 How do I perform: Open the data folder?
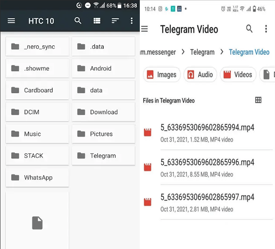(103, 90)
